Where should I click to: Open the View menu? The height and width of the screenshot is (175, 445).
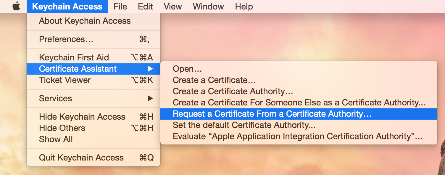172,6
